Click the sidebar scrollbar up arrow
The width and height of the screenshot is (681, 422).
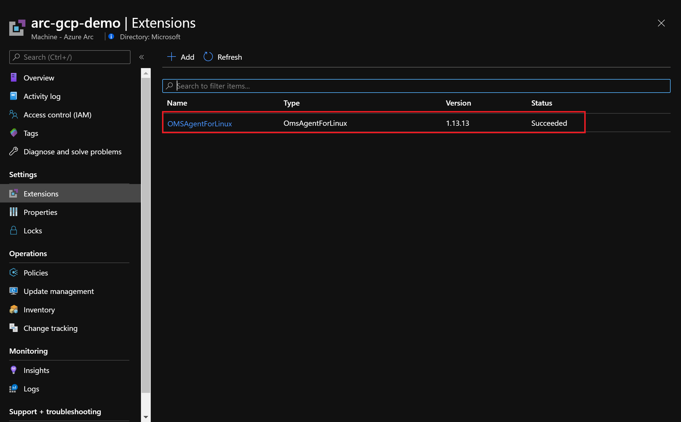tap(146, 73)
